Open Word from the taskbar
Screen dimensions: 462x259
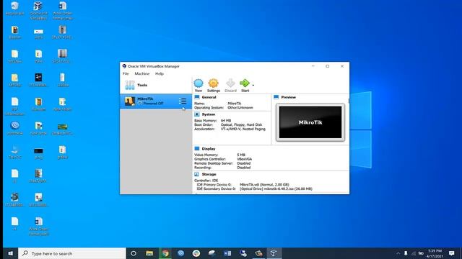tap(227, 253)
